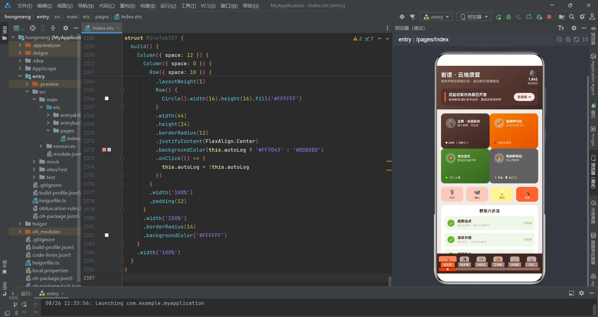The width and height of the screenshot is (598, 317).
Task: Click gray #BDBDBD gutter color swatch
Action: 109,150
